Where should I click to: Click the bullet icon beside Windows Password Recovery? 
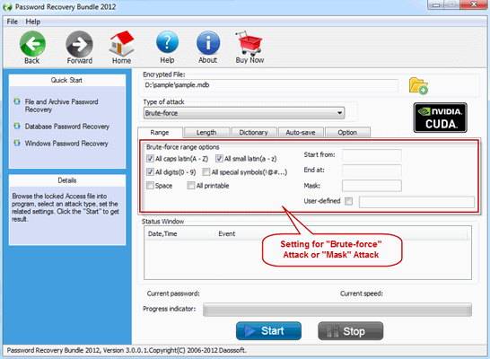(17, 143)
